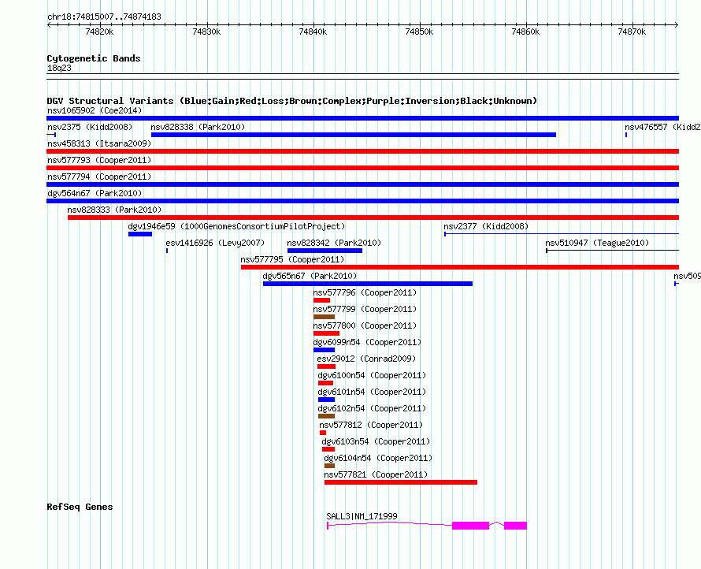The height and width of the screenshot is (569, 701).
Task: Click esv1416926 (Levy2007) variant label
Action: point(215,243)
